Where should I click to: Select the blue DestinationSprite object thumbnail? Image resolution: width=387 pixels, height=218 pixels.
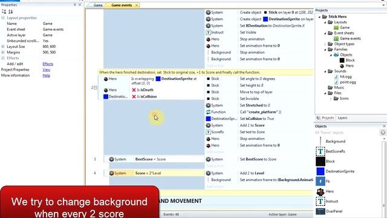click(320, 171)
